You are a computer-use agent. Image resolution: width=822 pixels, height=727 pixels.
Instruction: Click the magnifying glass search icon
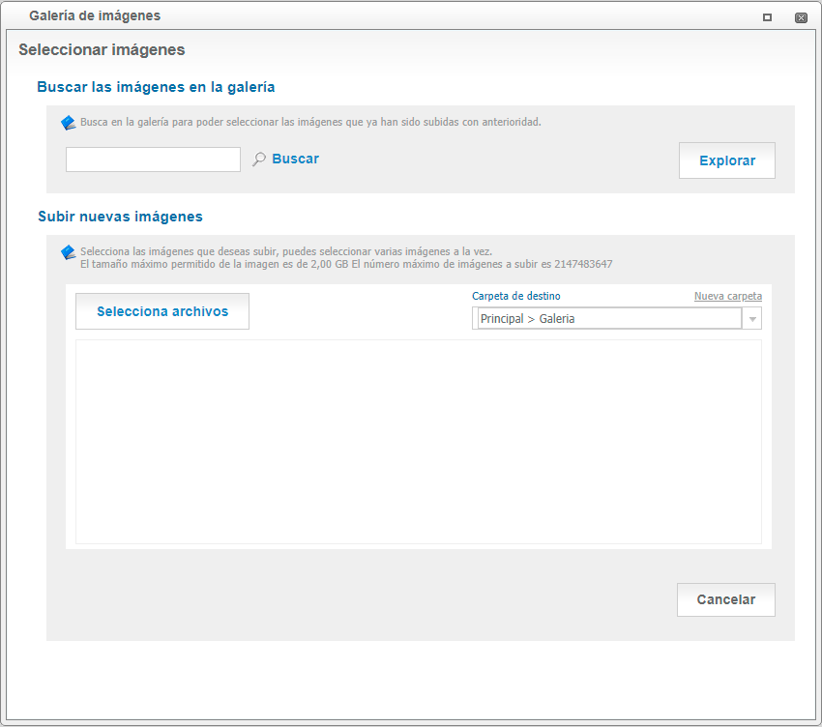(259, 160)
